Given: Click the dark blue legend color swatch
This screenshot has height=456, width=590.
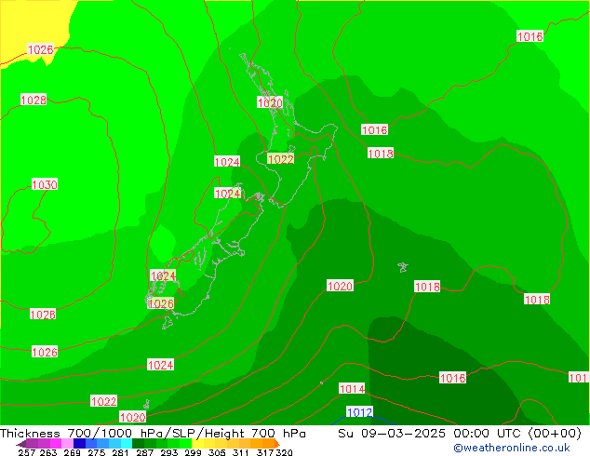Looking at the screenshot, I should click(x=79, y=443).
